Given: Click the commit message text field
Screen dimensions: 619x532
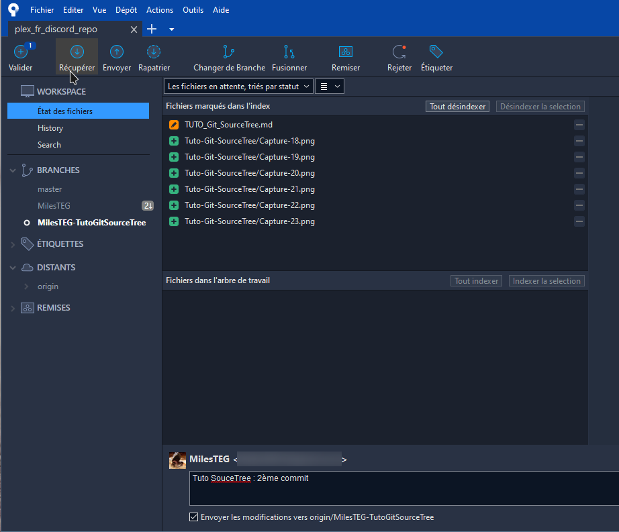Looking at the screenshot, I should coord(404,488).
